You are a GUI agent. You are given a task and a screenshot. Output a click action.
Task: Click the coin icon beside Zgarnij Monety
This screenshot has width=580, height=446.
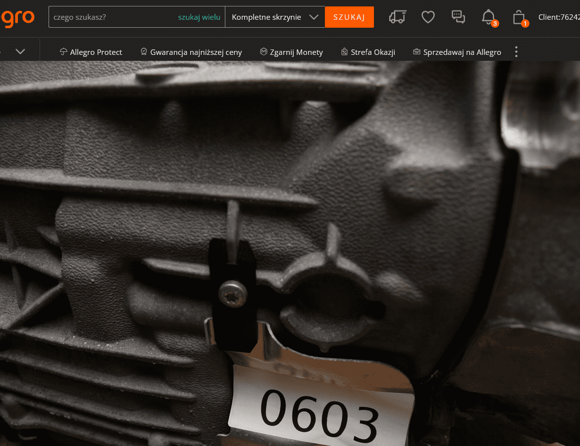coord(264,52)
